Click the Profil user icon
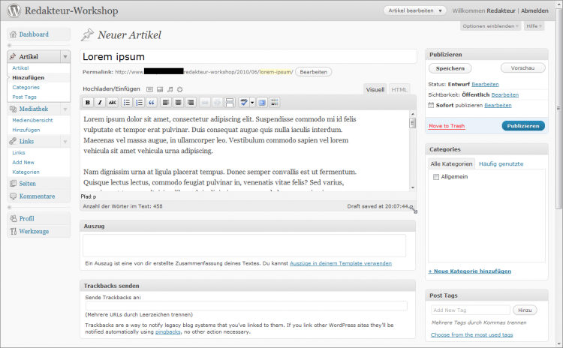This screenshot has width=563, height=348. click(x=14, y=218)
